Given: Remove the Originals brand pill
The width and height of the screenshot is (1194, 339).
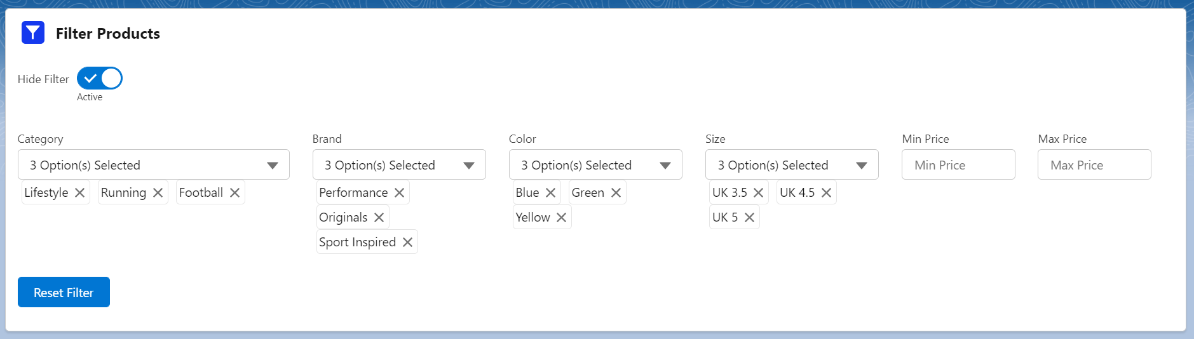Looking at the screenshot, I should (x=379, y=217).
